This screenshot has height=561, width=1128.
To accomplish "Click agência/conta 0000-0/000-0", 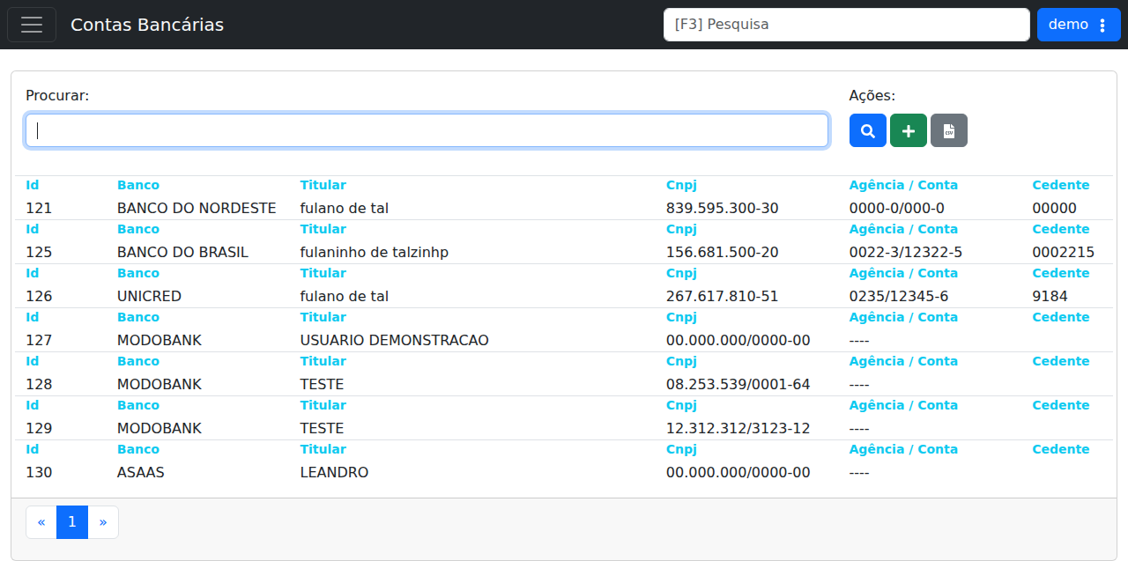I will coord(897,209).
